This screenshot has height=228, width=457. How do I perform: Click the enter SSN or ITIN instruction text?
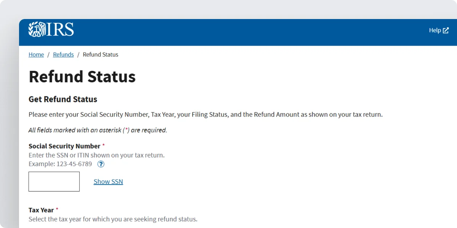(x=96, y=155)
